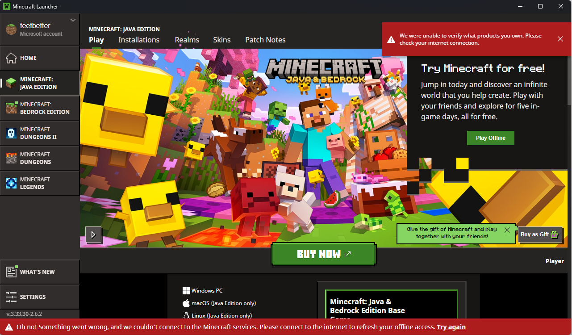Click the Buy as Gift button
The width and height of the screenshot is (572, 335).
[540, 234]
